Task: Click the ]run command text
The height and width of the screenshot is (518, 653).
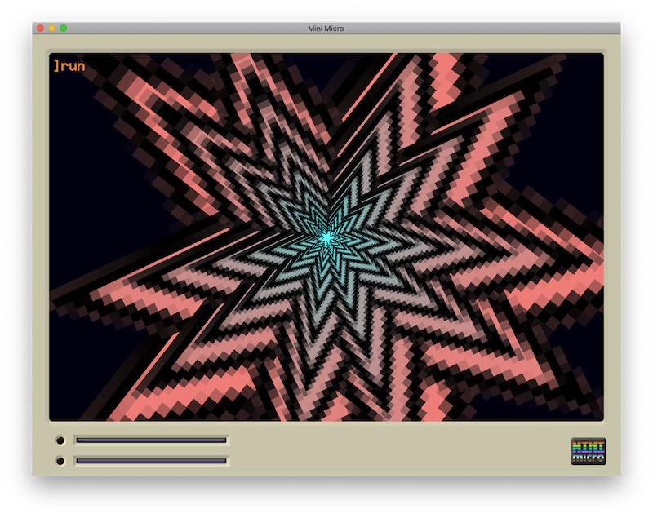Action: tap(69, 66)
